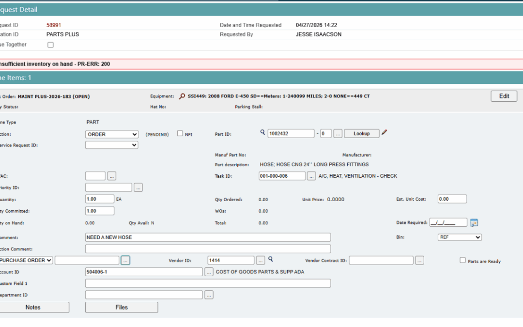
Task: Click the Qty Committed field
Action: tap(100, 211)
